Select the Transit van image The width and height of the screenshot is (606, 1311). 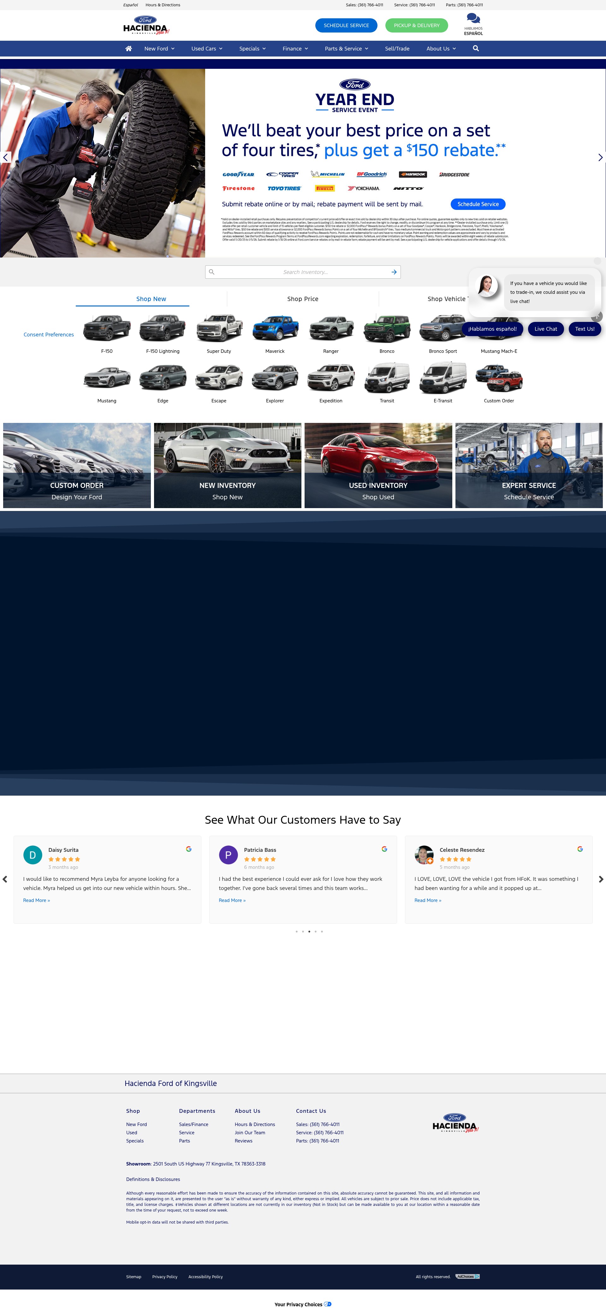click(387, 378)
